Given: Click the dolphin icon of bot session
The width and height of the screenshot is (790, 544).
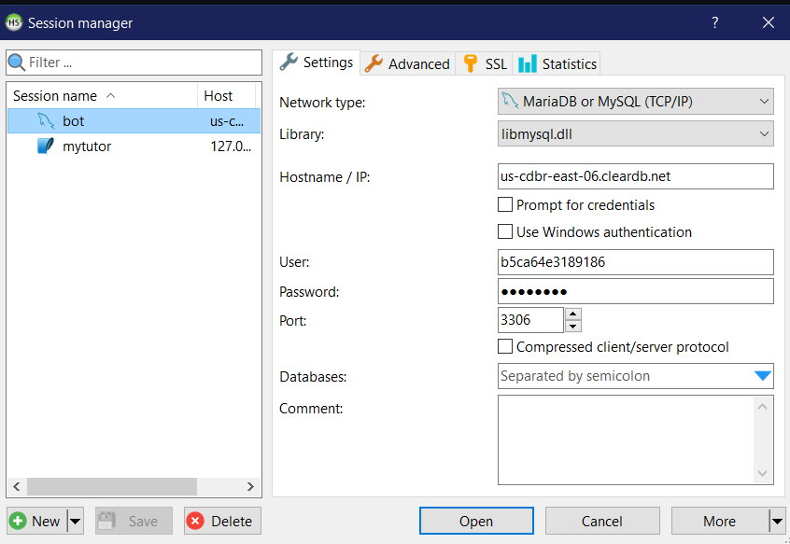Looking at the screenshot, I should 46,120.
